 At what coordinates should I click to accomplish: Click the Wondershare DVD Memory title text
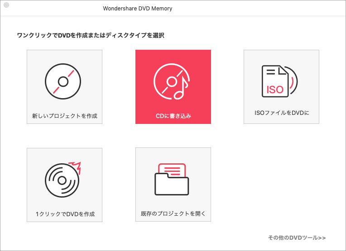click(x=138, y=9)
